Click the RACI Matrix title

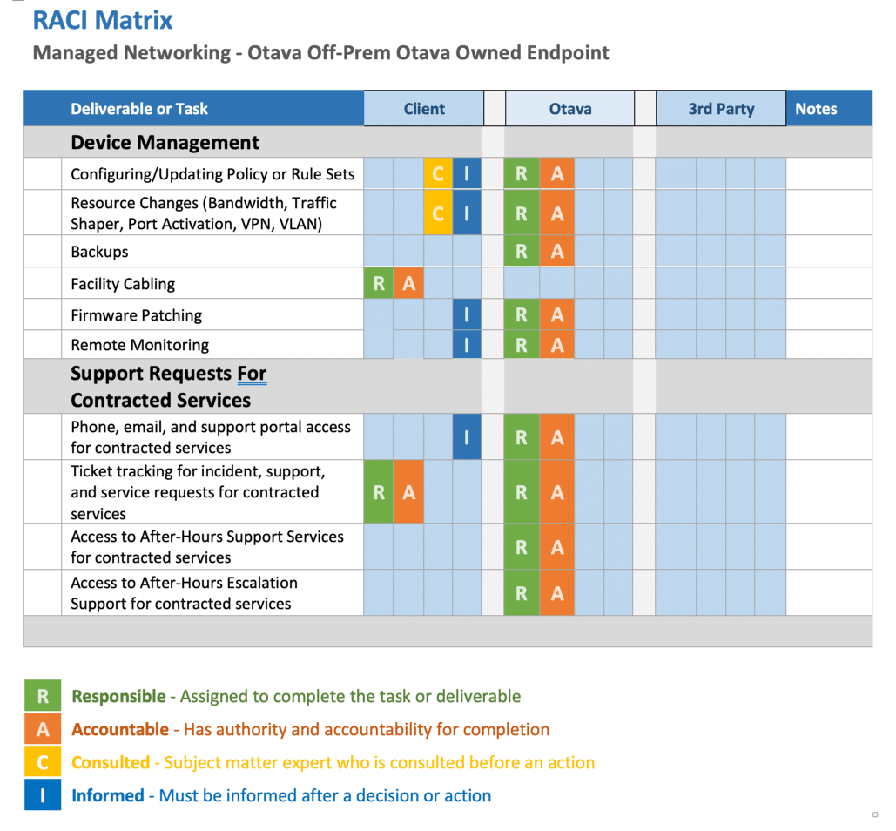pos(102,20)
